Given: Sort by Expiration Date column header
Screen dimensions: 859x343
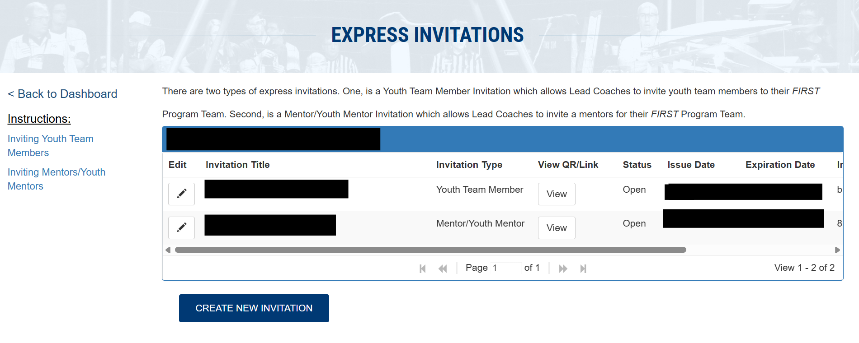Looking at the screenshot, I should pos(780,165).
